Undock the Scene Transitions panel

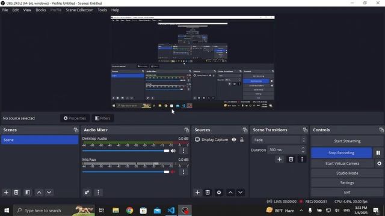point(305,130)
